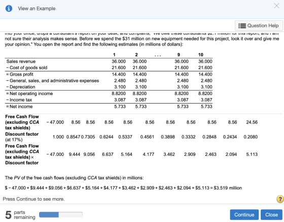The height and width of the screenshot is (222, 284).
Task: Click the parts remaining progress bar
Action: point(61,214)
